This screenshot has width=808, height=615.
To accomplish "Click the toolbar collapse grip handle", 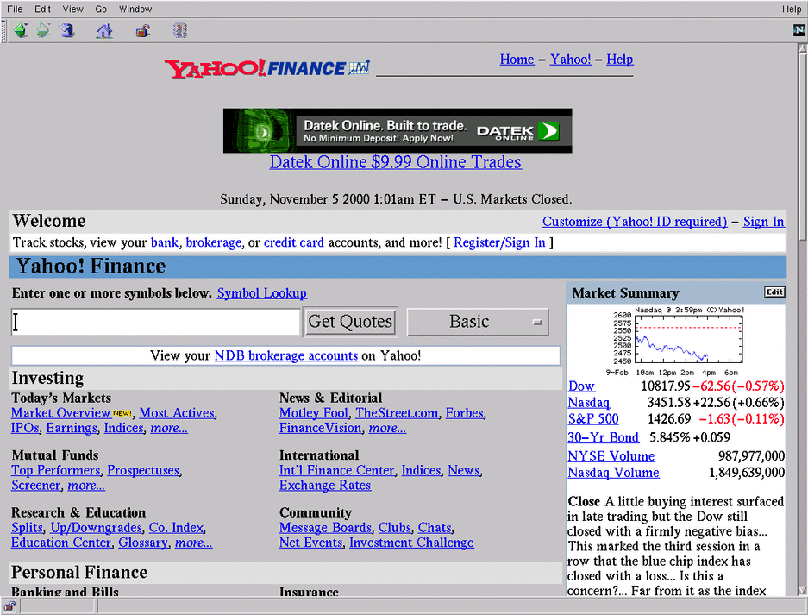I will [3, 31].
